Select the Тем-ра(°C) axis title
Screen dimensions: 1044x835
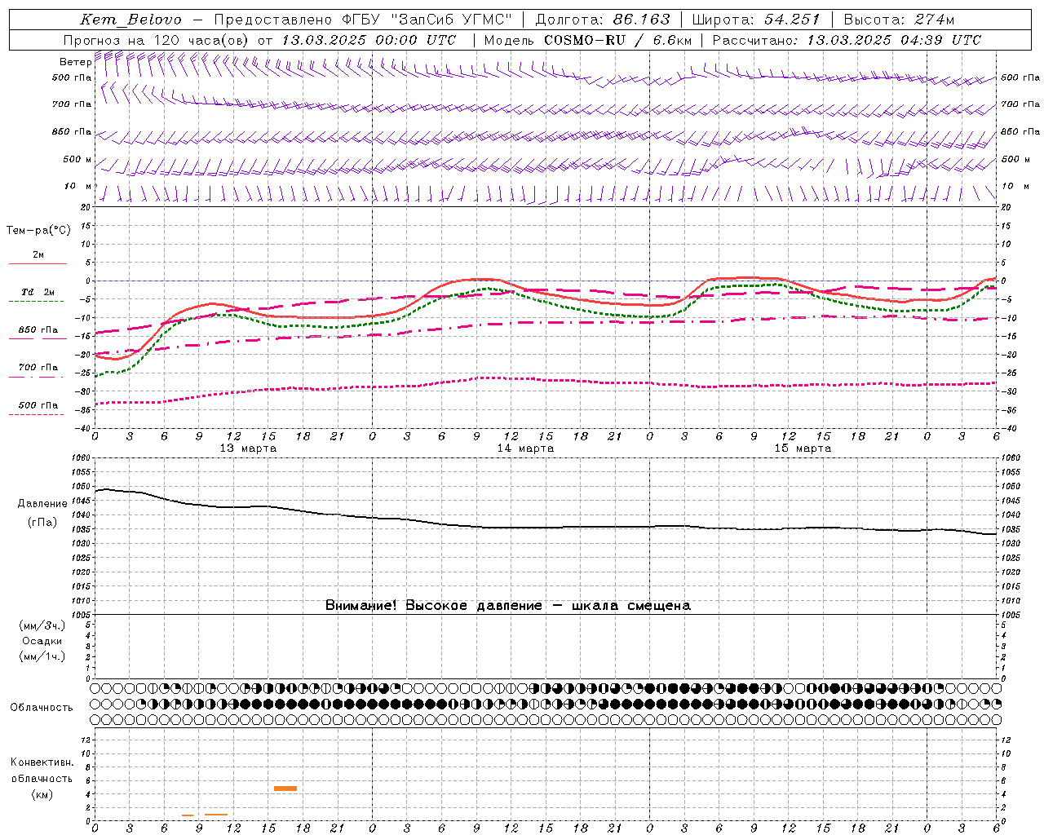click(x=38, y=231)
